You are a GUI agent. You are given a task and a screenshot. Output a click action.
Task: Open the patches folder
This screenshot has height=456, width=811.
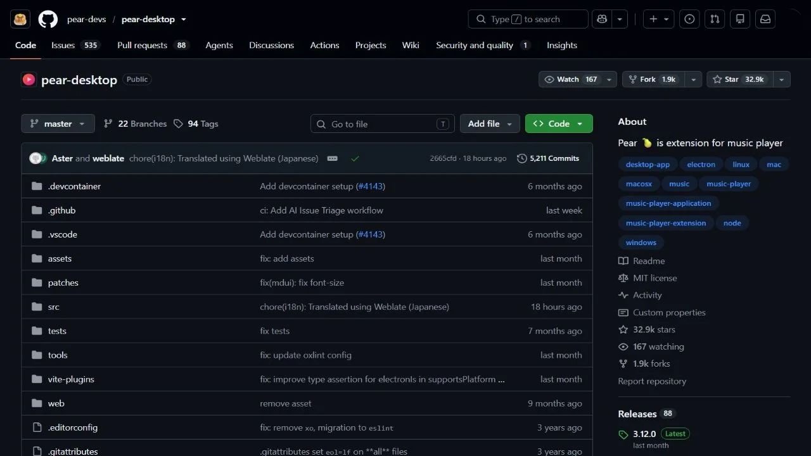pos(63,282)
